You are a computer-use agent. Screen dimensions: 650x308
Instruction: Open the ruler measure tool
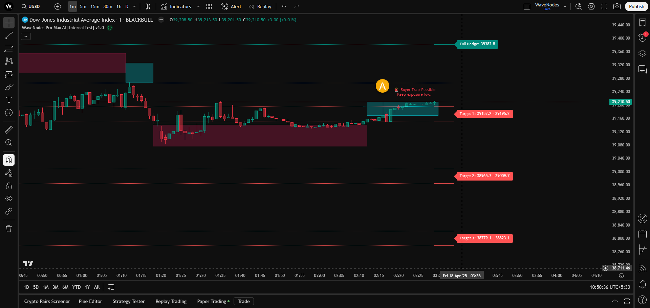pyautogui.click(x=9, y=129)
